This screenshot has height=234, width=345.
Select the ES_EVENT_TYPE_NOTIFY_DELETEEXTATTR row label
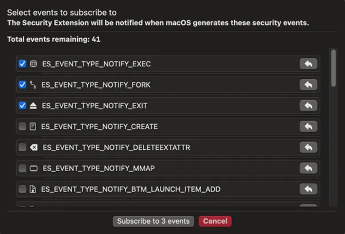pos(116,148)
